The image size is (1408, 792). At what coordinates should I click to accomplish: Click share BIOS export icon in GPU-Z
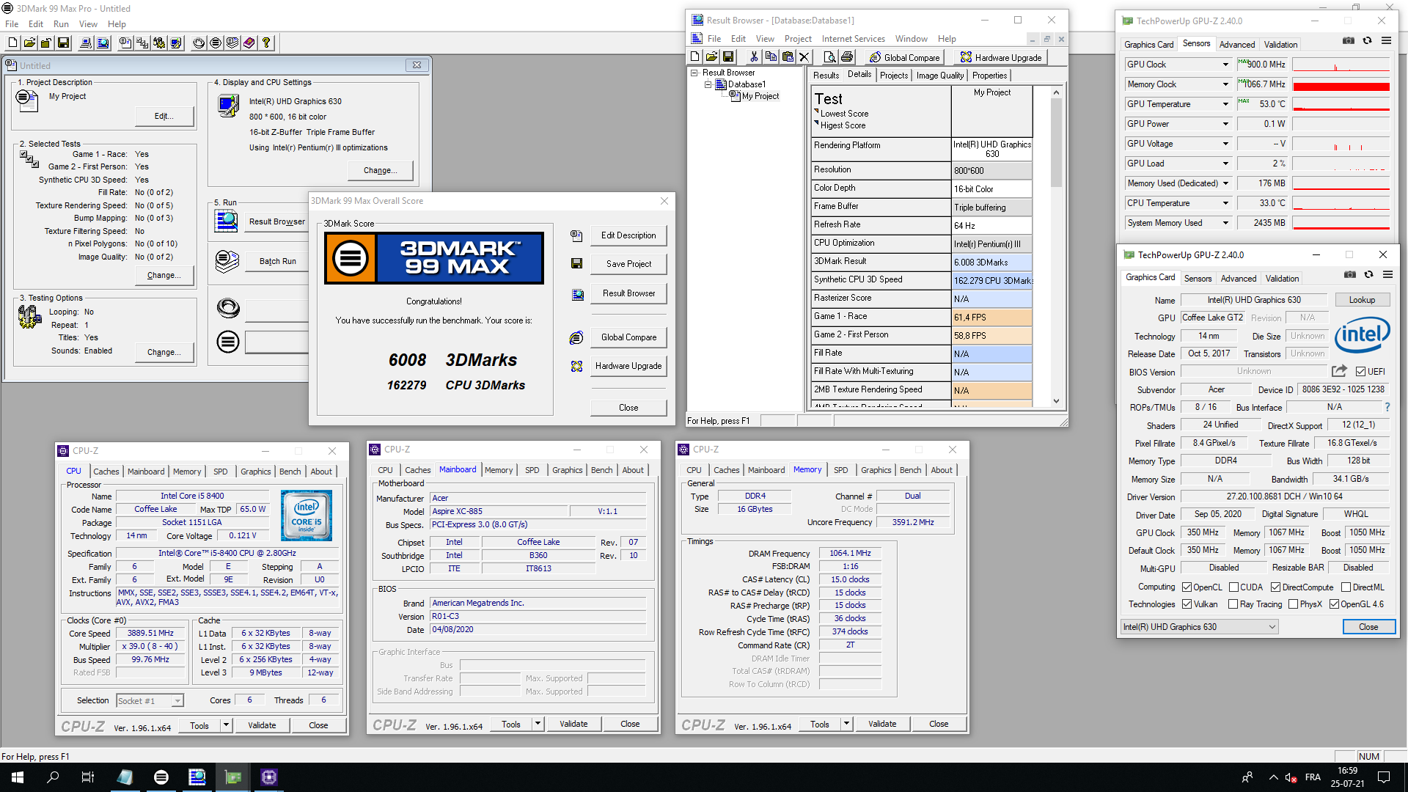click(1339, 371)
